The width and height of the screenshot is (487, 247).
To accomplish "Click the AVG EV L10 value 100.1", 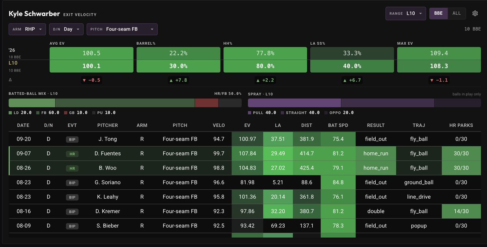I will [x=91, y=66].
